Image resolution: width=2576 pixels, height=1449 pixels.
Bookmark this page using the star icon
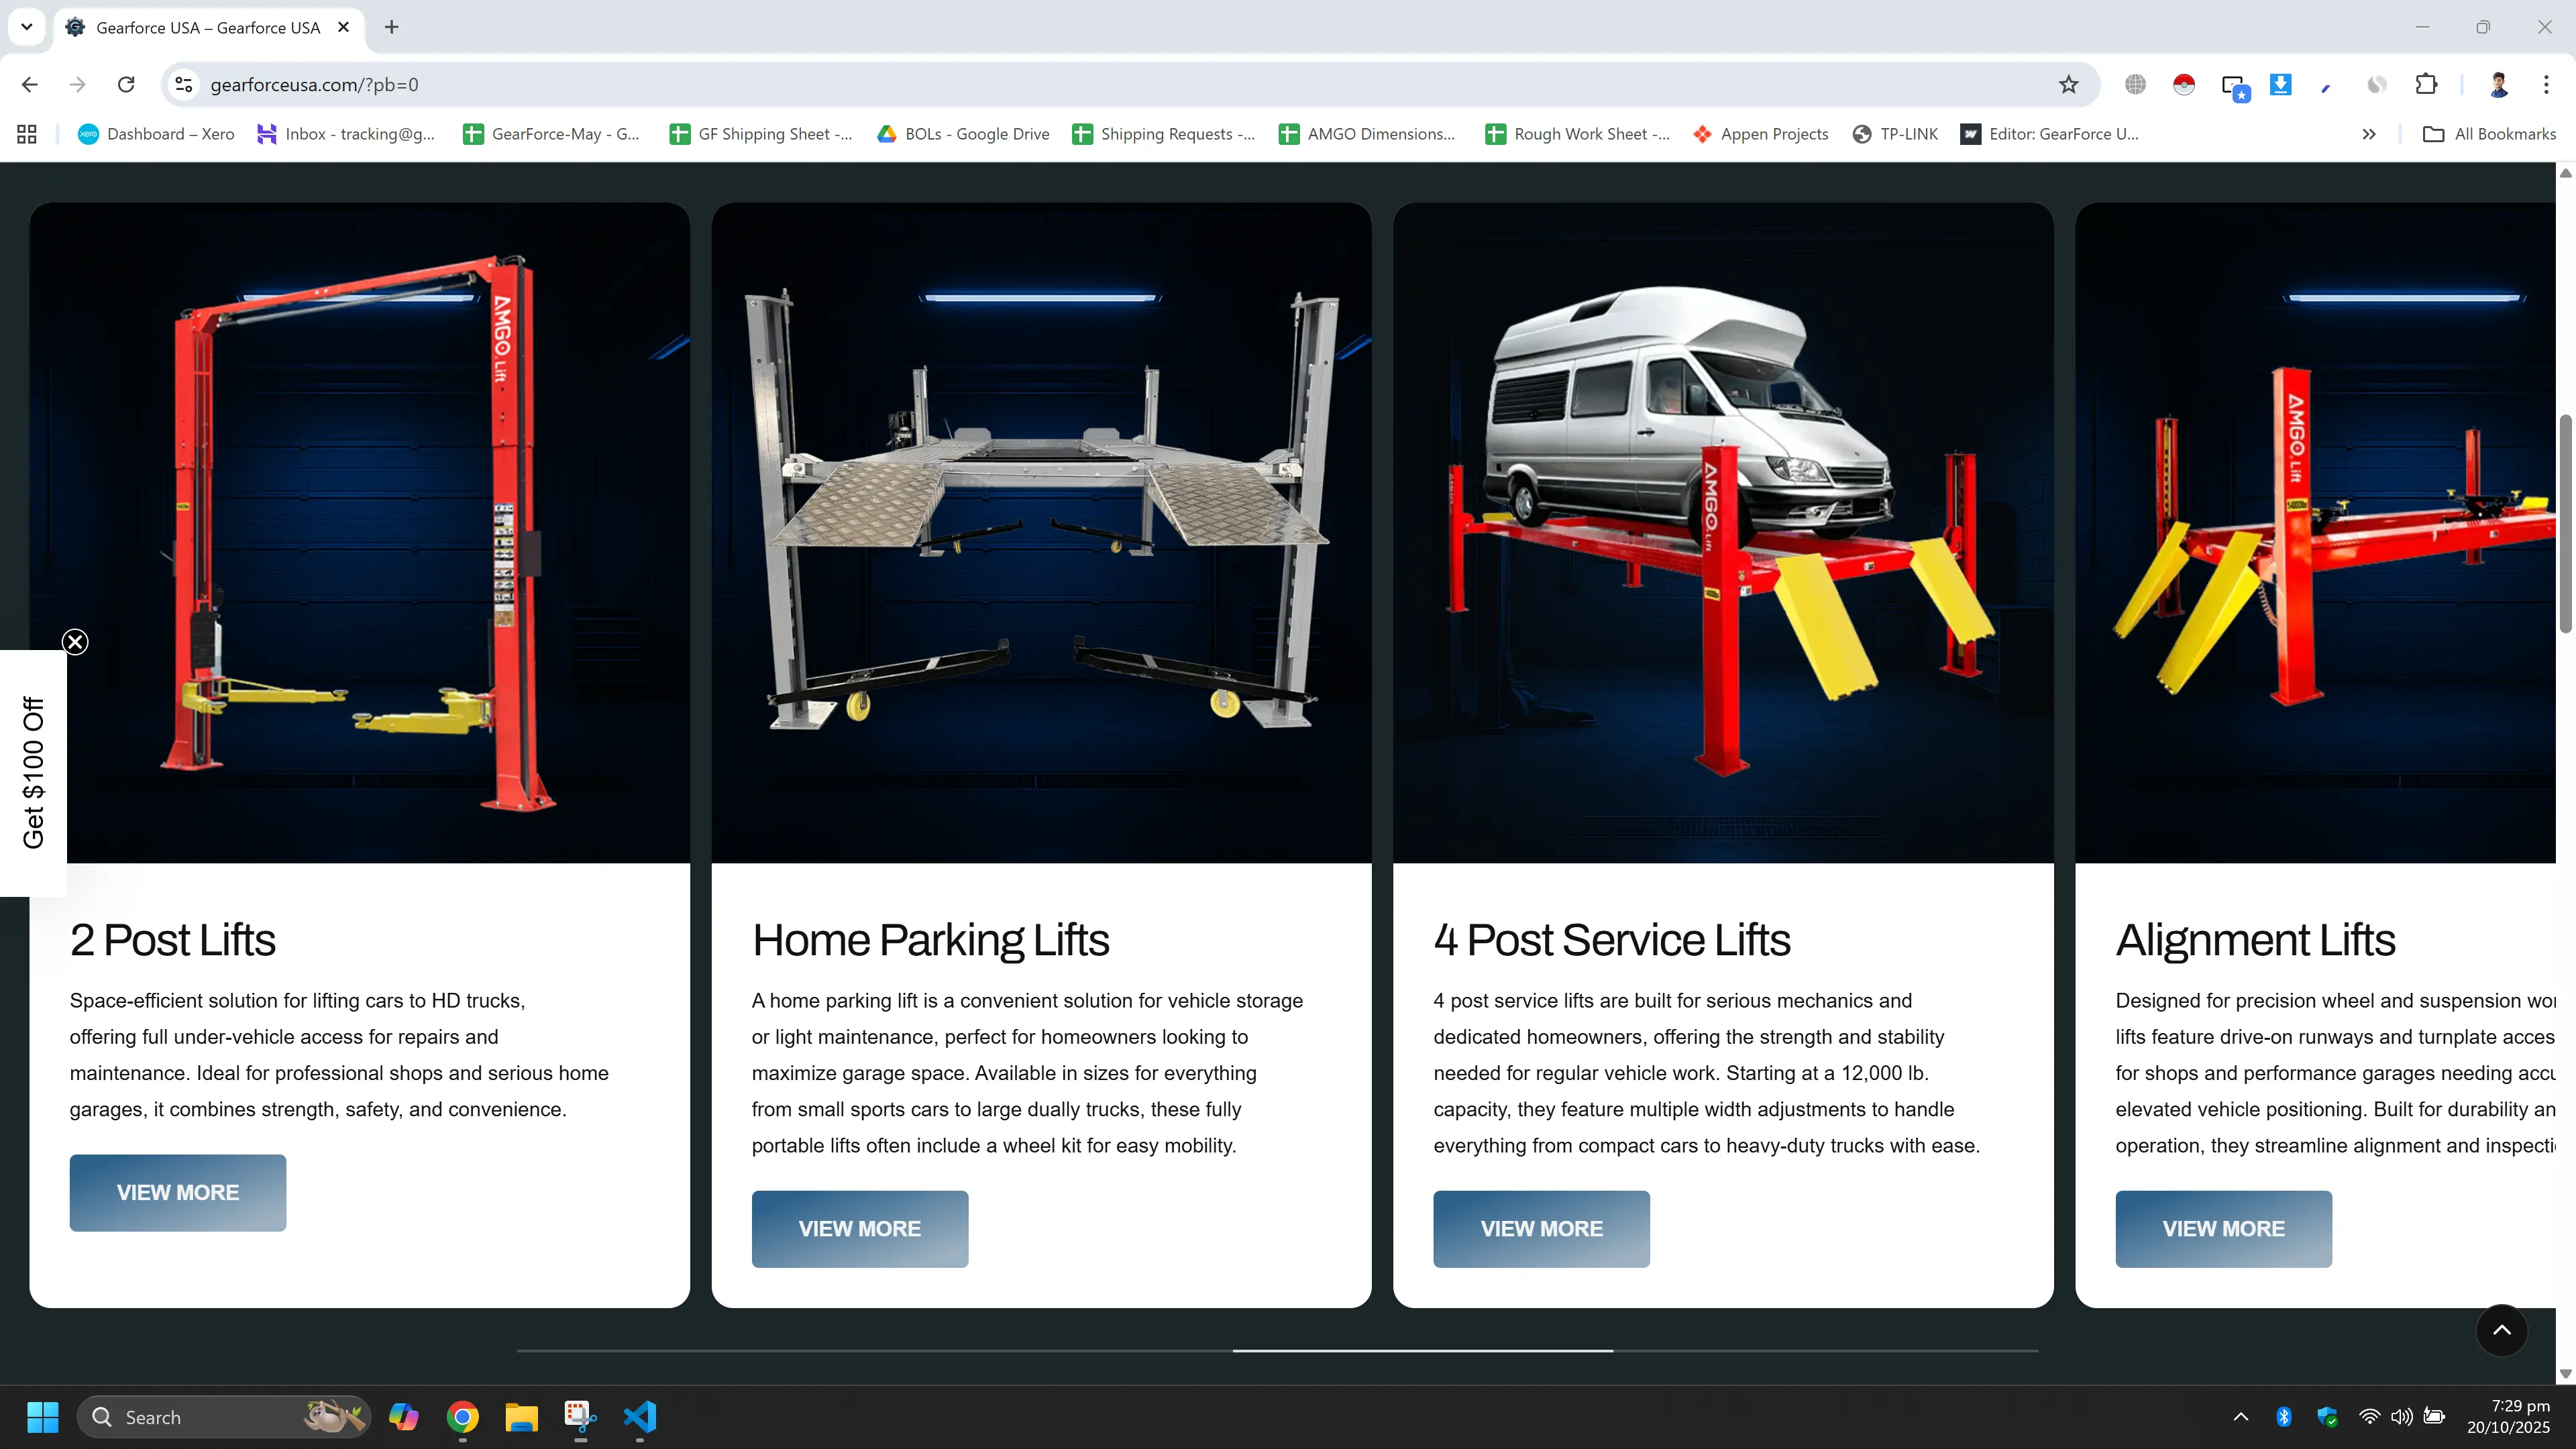click(x=2069, y=85)
